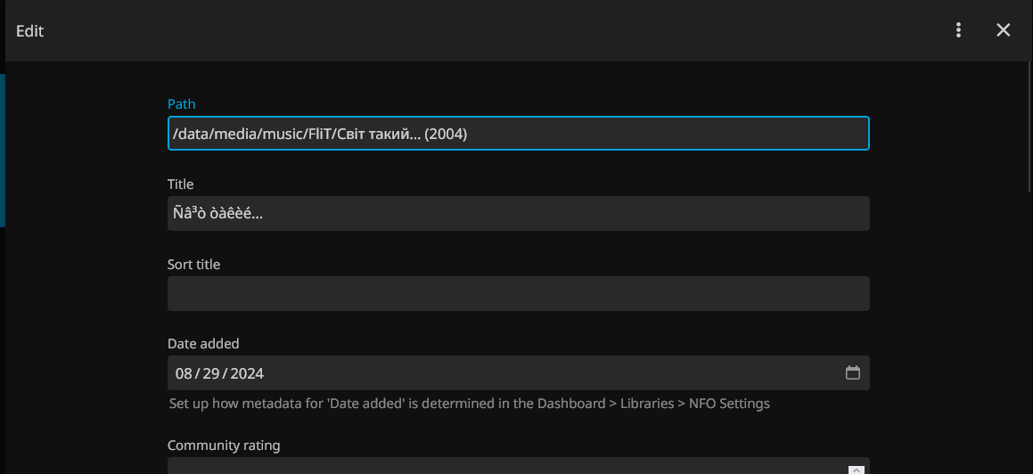Click the NFO Settings help text
This screenshot has height=474, width=1033.
point(469,404)
